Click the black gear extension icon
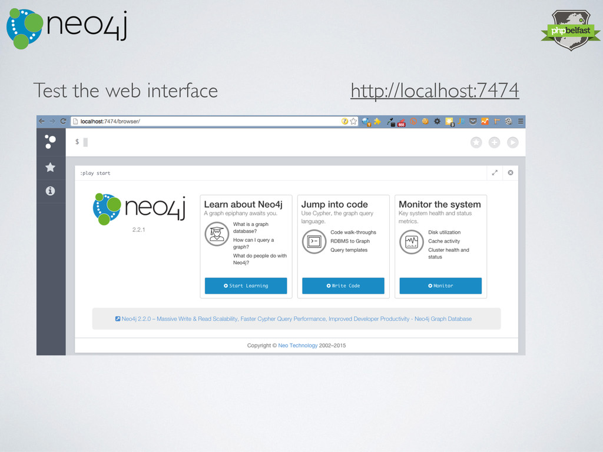The width and height of the screenshot is (603, 452). click(438, 121)
